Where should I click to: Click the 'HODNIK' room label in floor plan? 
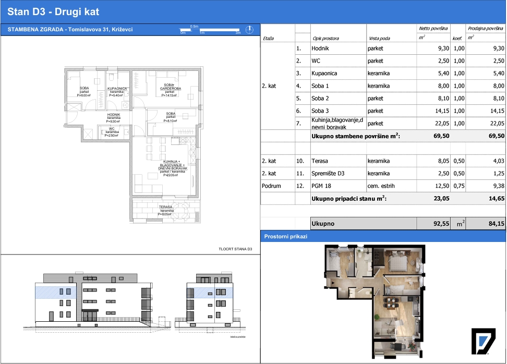coord(114,114)
